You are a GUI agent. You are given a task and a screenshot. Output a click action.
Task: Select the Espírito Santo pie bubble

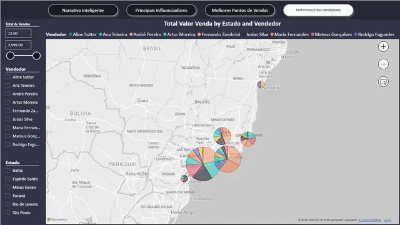tap(248, 139)
